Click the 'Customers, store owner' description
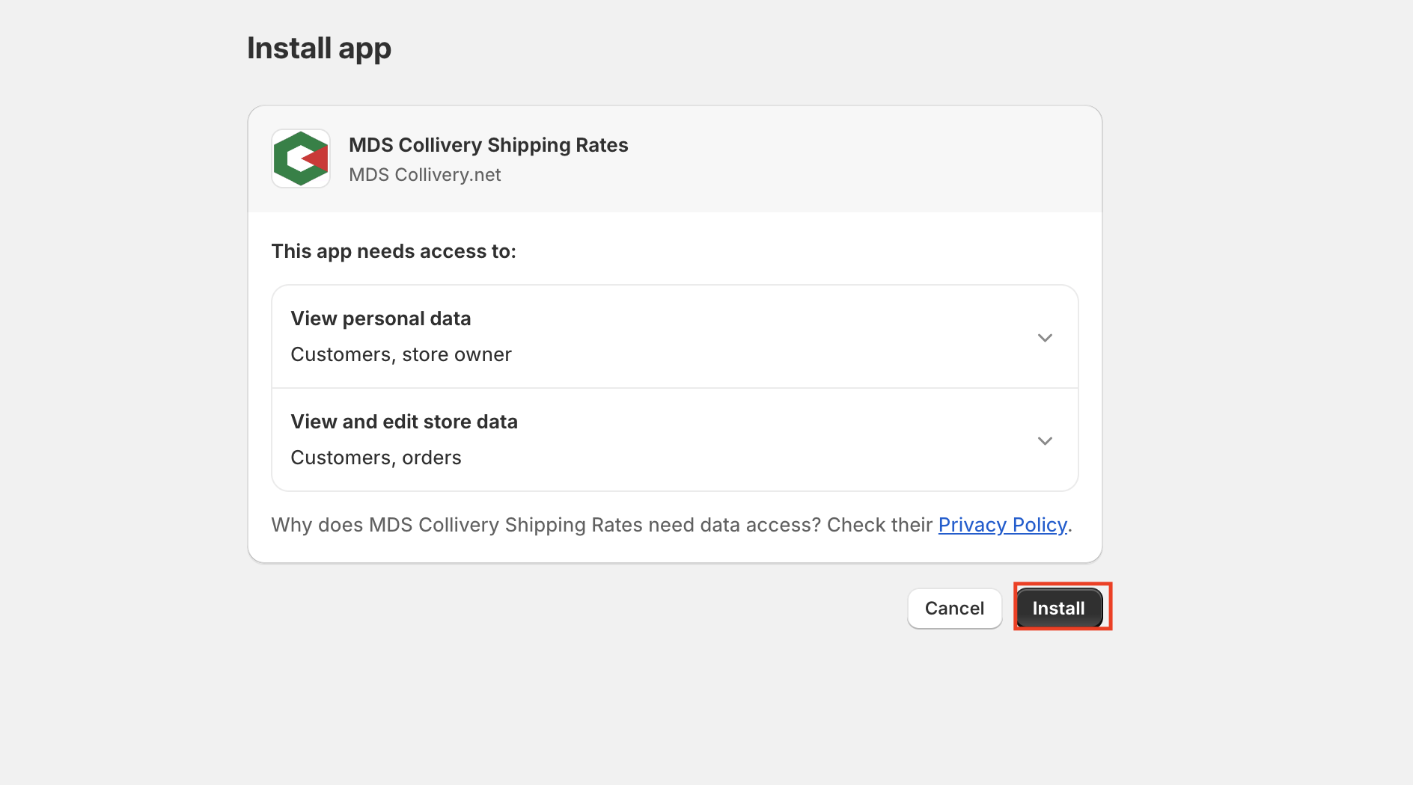1413x785 pixels. pyautogui.click(x=400, y=354)
